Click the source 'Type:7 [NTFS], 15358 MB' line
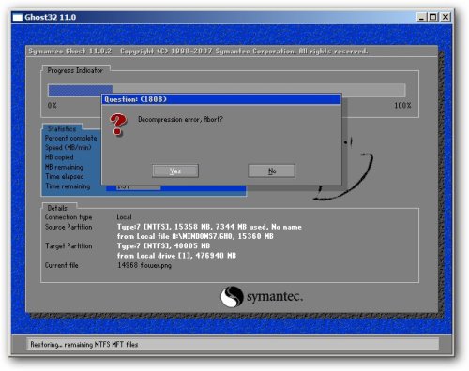Screen dimensions: 469x371 [209, 227]
